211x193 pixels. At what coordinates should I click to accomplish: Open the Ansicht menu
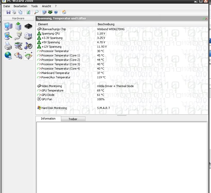tap(46, 6)
